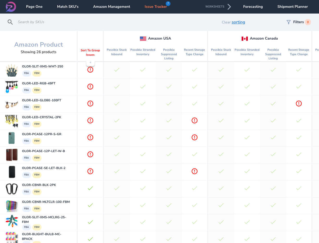Switch to the Forecasting tab
Screen dimensions: 319x243
tap(253, 7)
